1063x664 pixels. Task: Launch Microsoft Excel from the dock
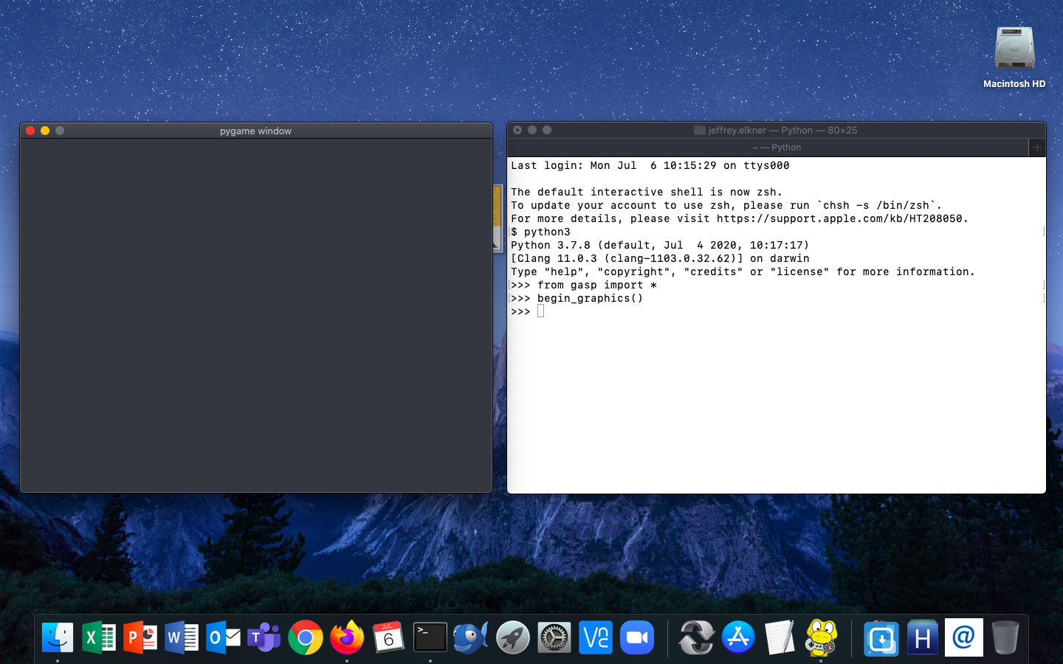coord(99,638)
